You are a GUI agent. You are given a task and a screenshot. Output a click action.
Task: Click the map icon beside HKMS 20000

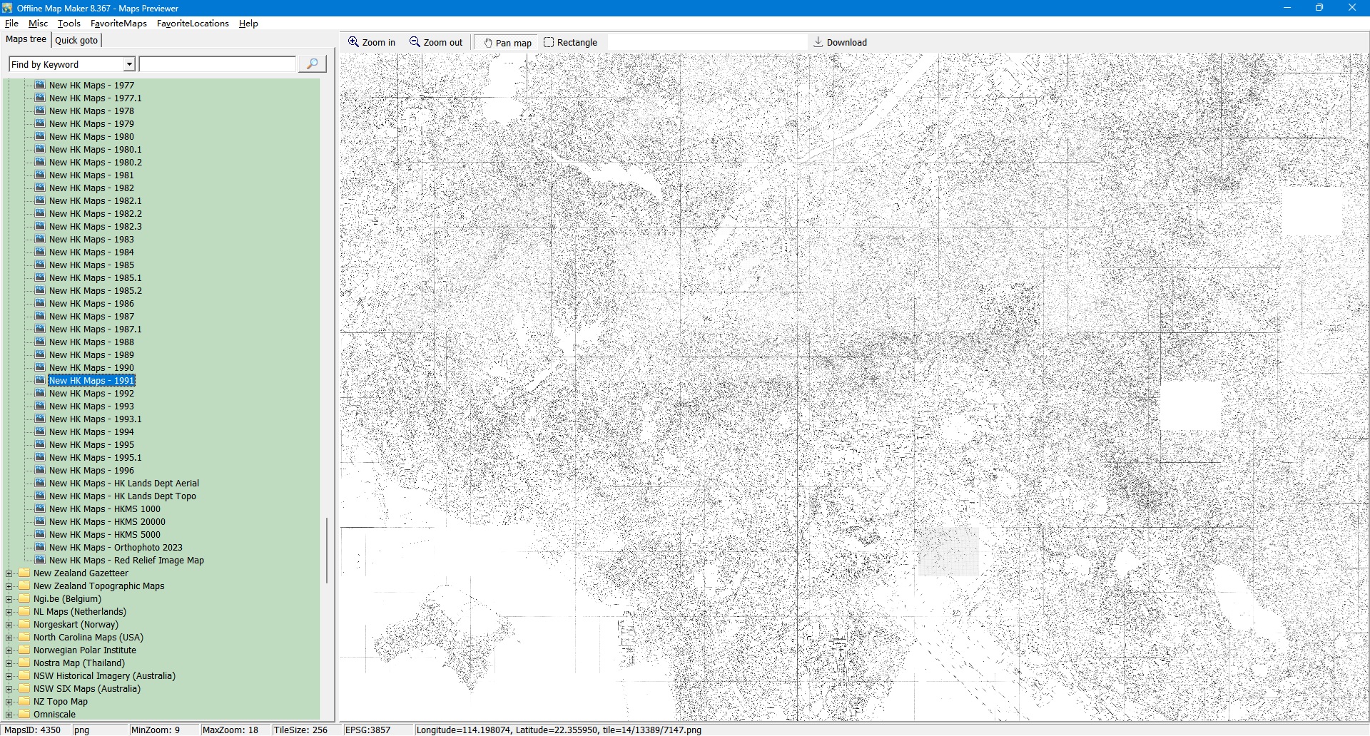point(41,521)
